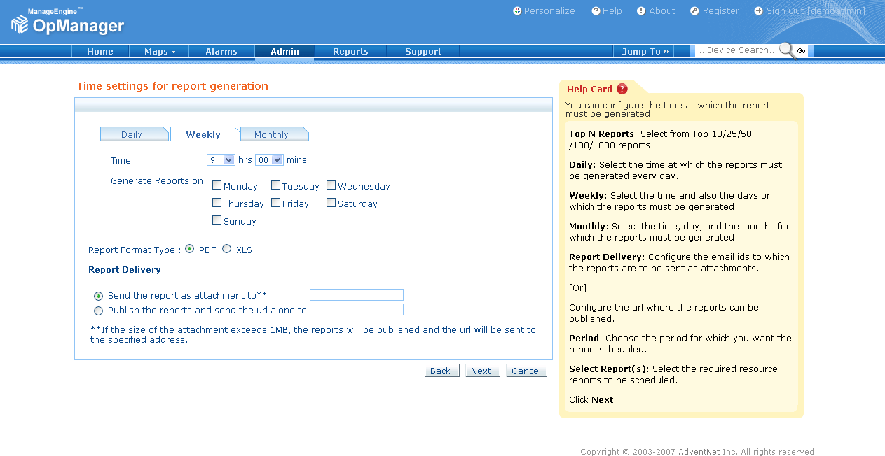Tick the Sunday checkbox
The image size is (885, 456).
coord(217,221)
